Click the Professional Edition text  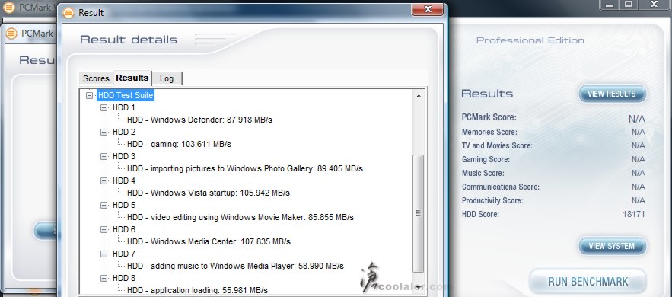530,40
